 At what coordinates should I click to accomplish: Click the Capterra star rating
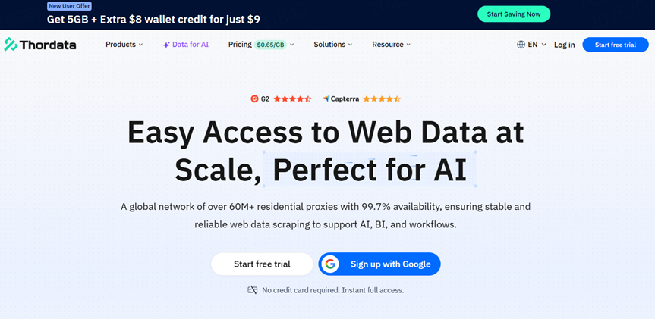coord(382,99)
